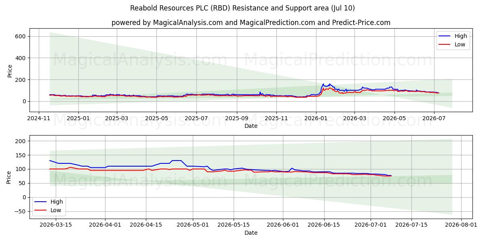Click the '2026-06-01' date tick on bottom chart
485x242 pixels.
[283, 225]
